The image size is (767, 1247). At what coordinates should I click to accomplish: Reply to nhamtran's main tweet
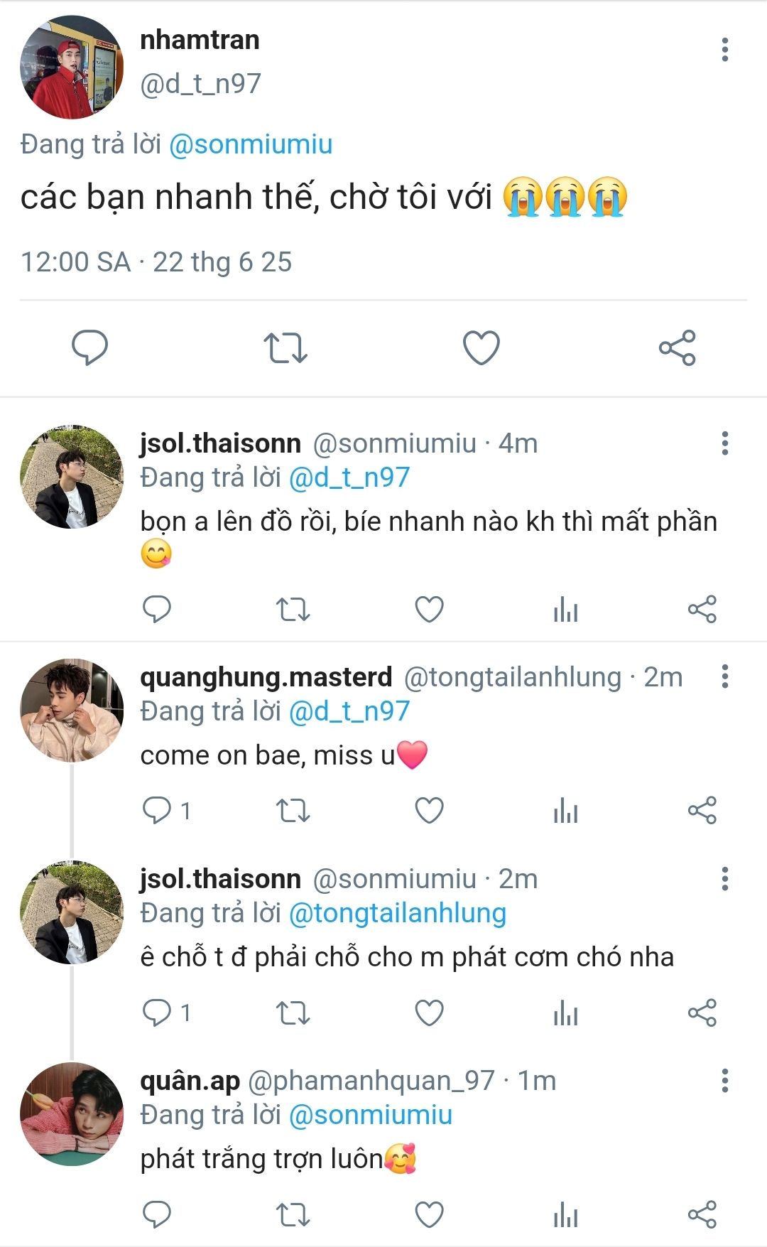pos(89,347)
